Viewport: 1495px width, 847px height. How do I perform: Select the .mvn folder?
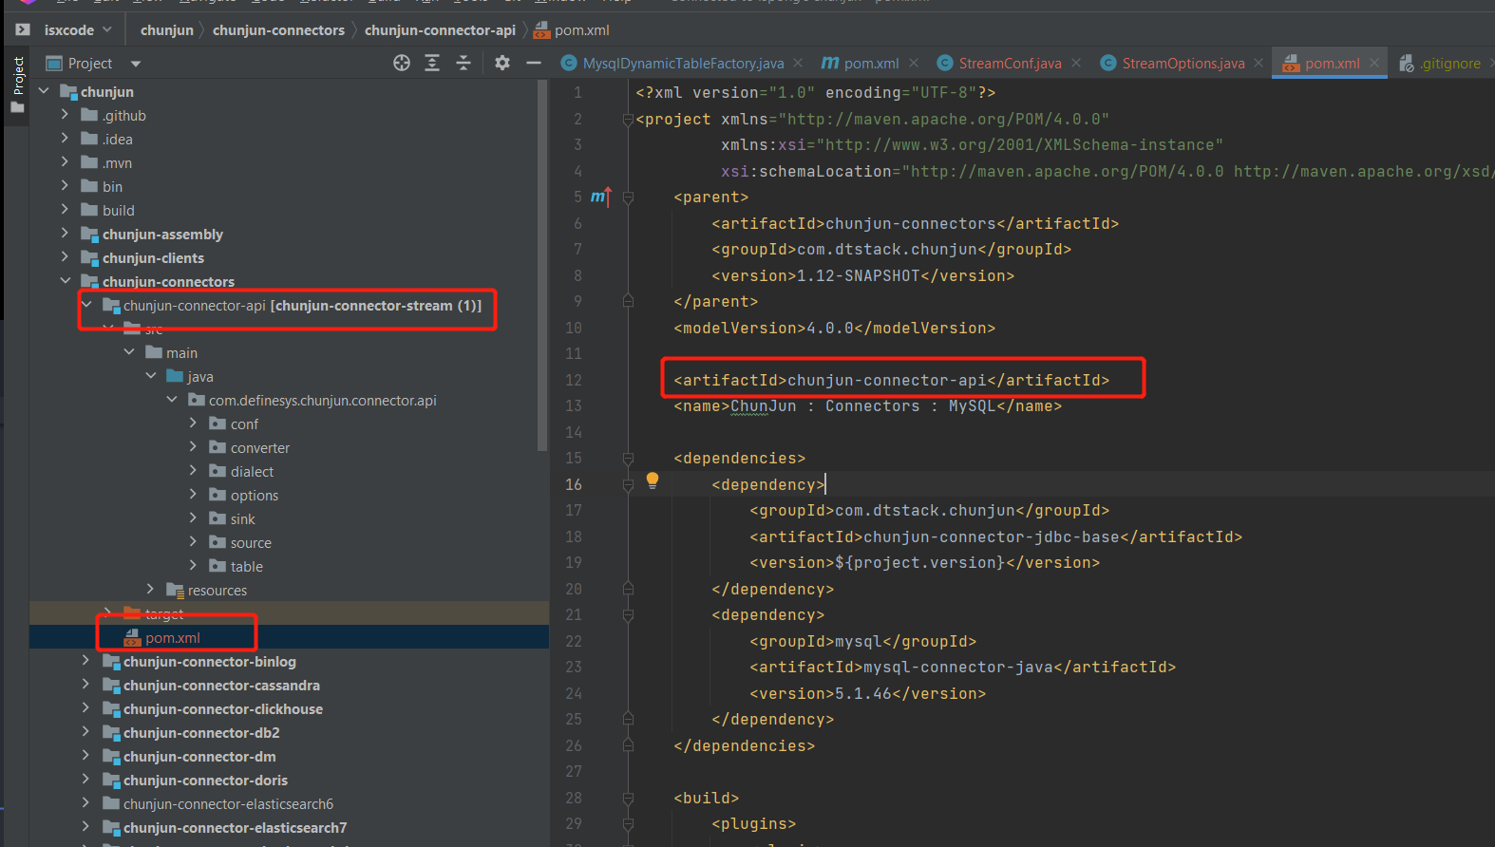click(117, 163)
